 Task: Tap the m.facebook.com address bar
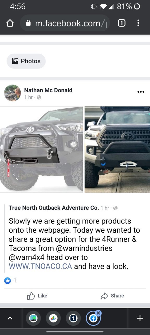(x=65, y=23)
